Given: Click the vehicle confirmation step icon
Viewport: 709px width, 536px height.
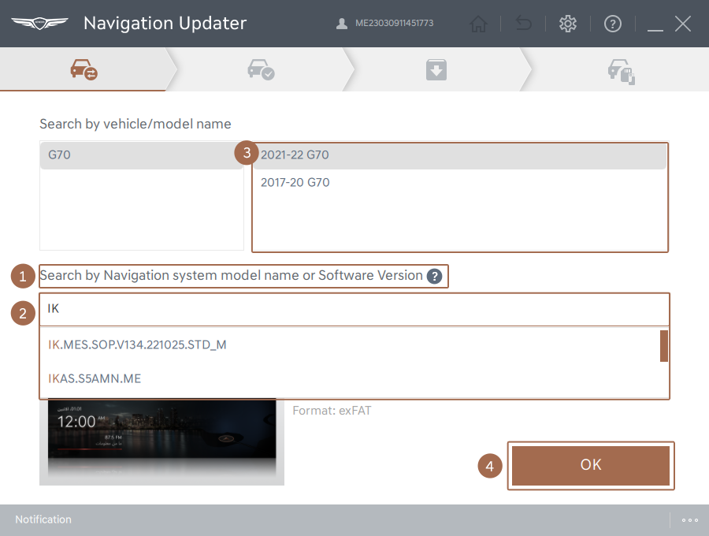Looking at the screenshot, I should coord(260,69).
